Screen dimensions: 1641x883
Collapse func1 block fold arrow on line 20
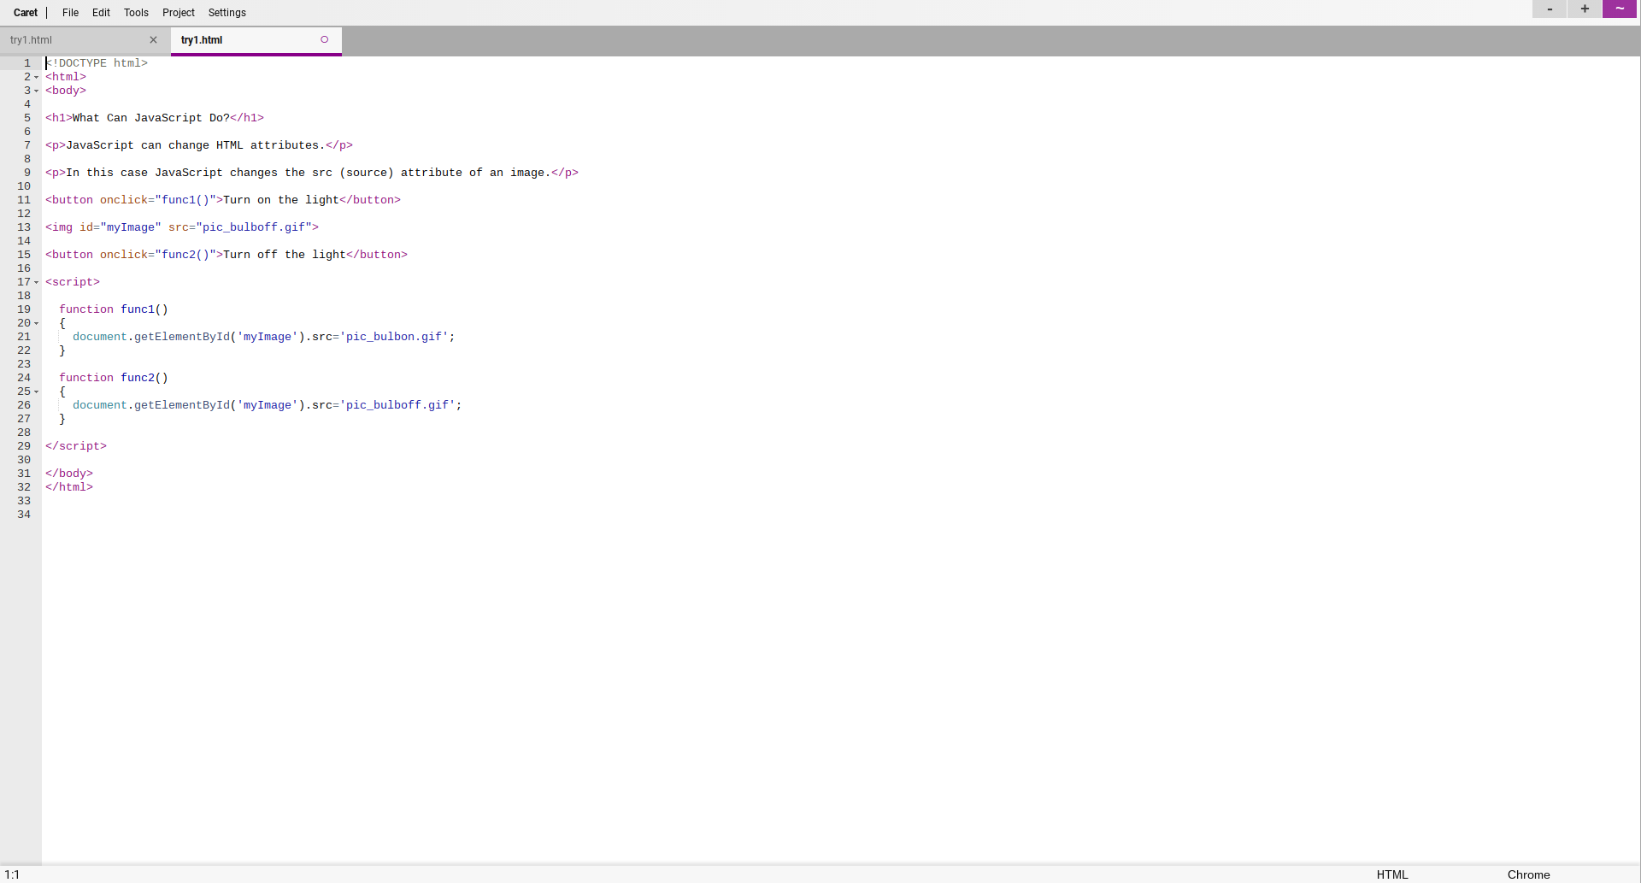click(x=36, y=323)
